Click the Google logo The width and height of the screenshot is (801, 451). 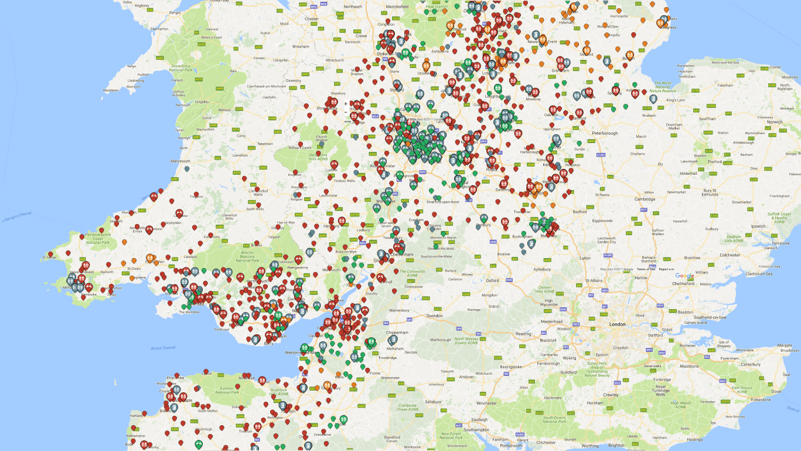(x=684, y=276)
